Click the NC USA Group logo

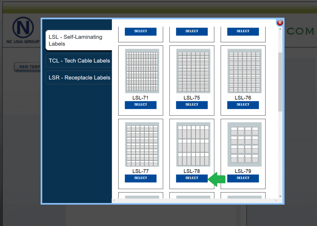[x=23, y=30]
